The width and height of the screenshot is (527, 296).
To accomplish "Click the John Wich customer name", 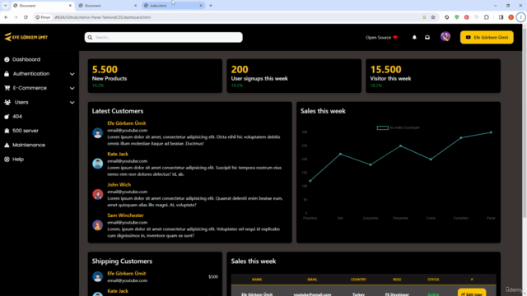I will [119, 184].
